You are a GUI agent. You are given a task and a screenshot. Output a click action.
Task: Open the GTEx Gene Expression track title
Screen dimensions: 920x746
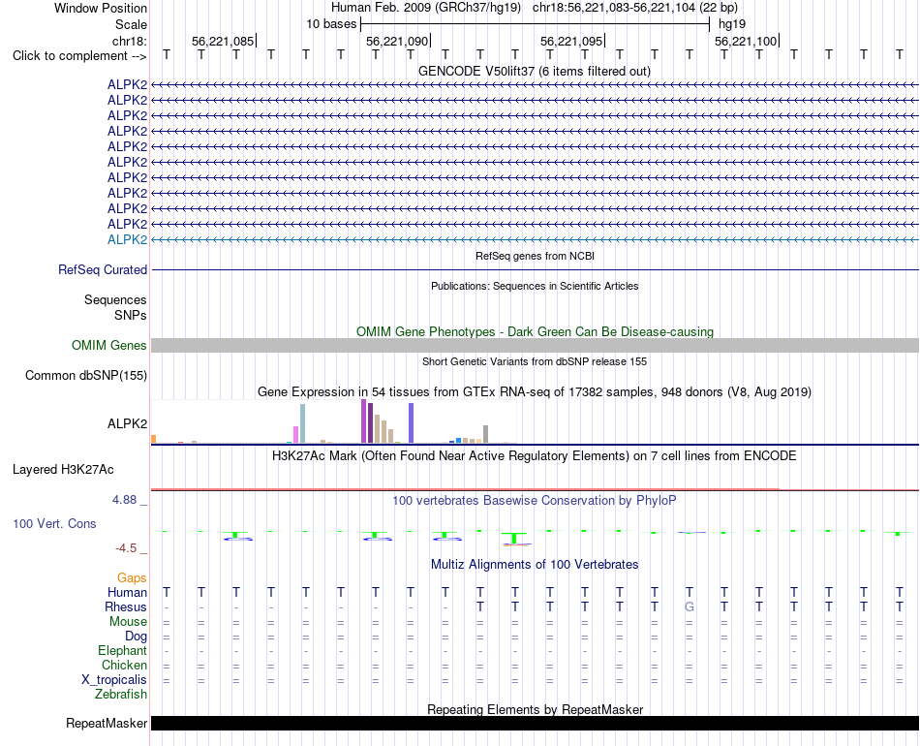click(x=535, y=392)
